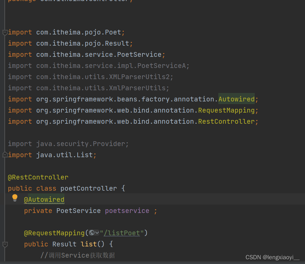Collapse the import block fold marker at Poet import

coord(5,32)
